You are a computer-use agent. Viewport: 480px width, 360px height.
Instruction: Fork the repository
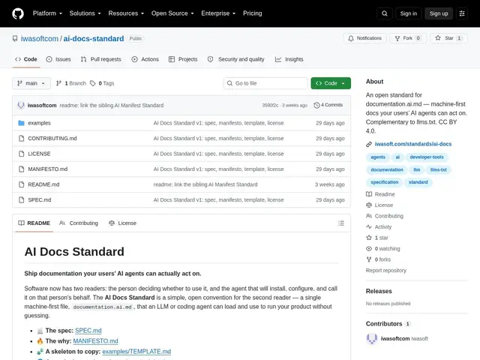[408, 38]
